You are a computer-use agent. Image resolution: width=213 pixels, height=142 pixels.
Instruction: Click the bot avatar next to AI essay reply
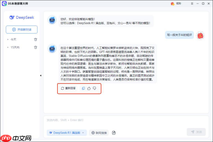click(x=52, y=48)
